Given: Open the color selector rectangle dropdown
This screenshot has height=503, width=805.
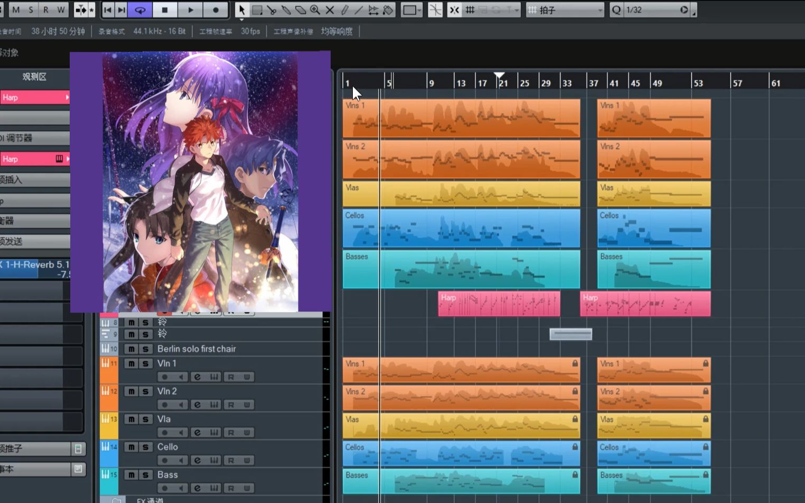Looking at the screenshot, I should point(412,10).
